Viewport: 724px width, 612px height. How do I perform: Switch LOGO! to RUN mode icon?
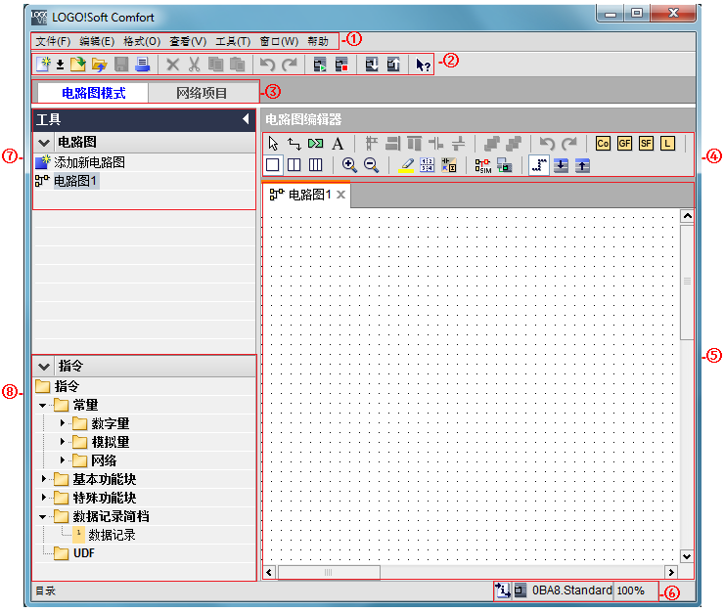pyautogui.click(x=320, y=65)
